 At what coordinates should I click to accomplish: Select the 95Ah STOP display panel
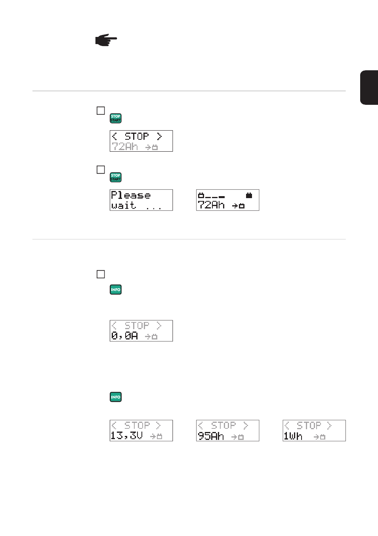pyautogui.click(x=228, y=430)
